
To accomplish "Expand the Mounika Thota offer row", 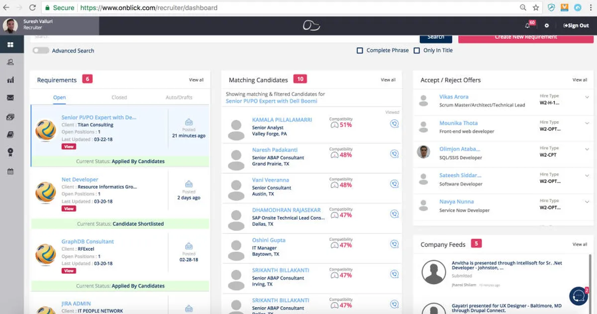I will tap(587, 123).
